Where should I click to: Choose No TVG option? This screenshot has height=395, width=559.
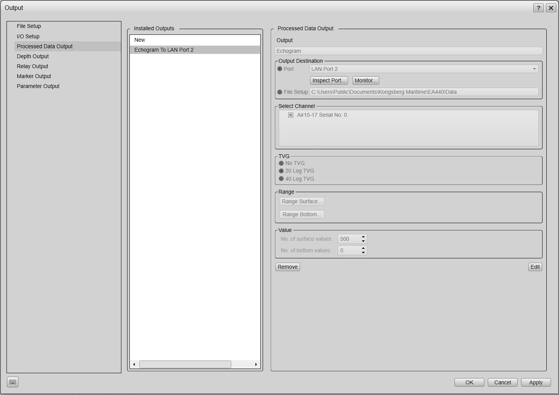tap(281, 163)
